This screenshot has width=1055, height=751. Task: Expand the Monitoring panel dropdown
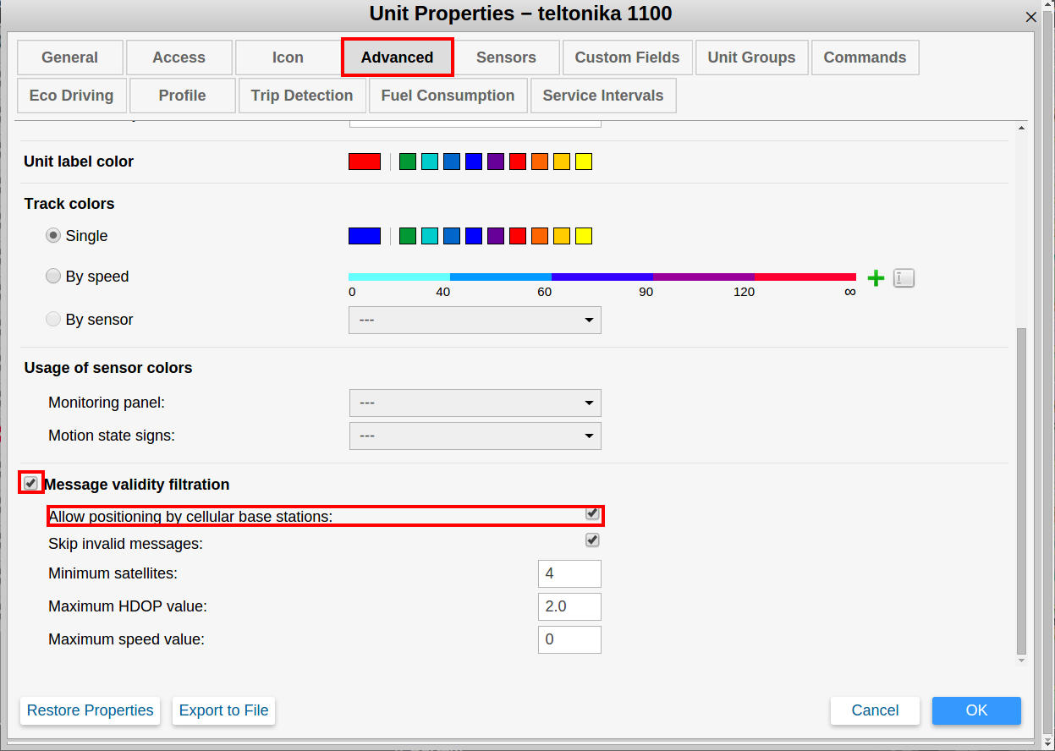click(x=475, y=403)
